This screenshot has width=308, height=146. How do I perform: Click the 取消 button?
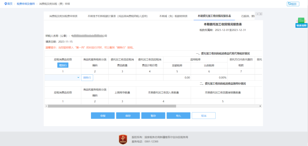tap(204, 116)
